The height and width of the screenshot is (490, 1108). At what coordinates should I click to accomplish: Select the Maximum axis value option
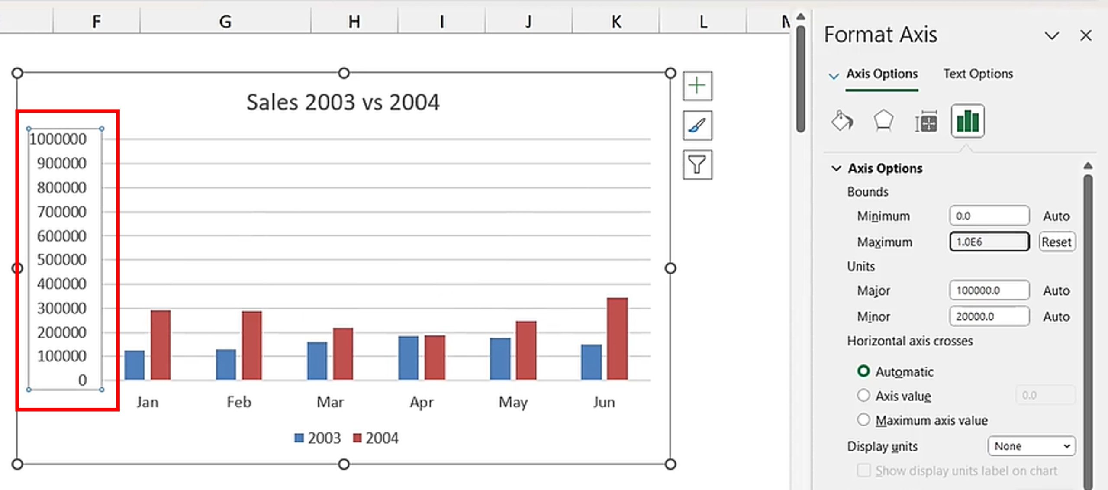(x=863, y=420)
